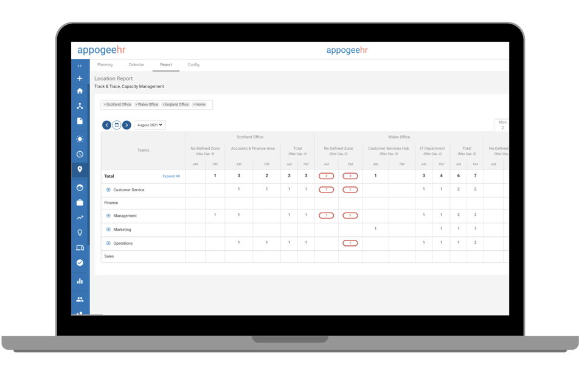The width and height of the screenshot is (579, 391).
Task: Expand the Customer Service team row
Action: 108,190
